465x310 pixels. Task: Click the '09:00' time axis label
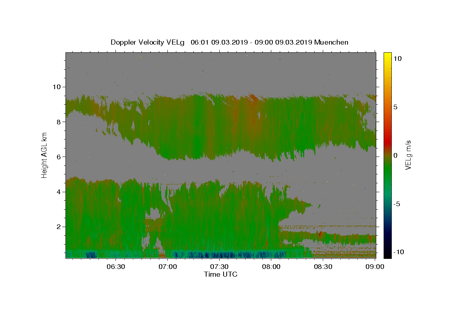click(x=375, y=267)
